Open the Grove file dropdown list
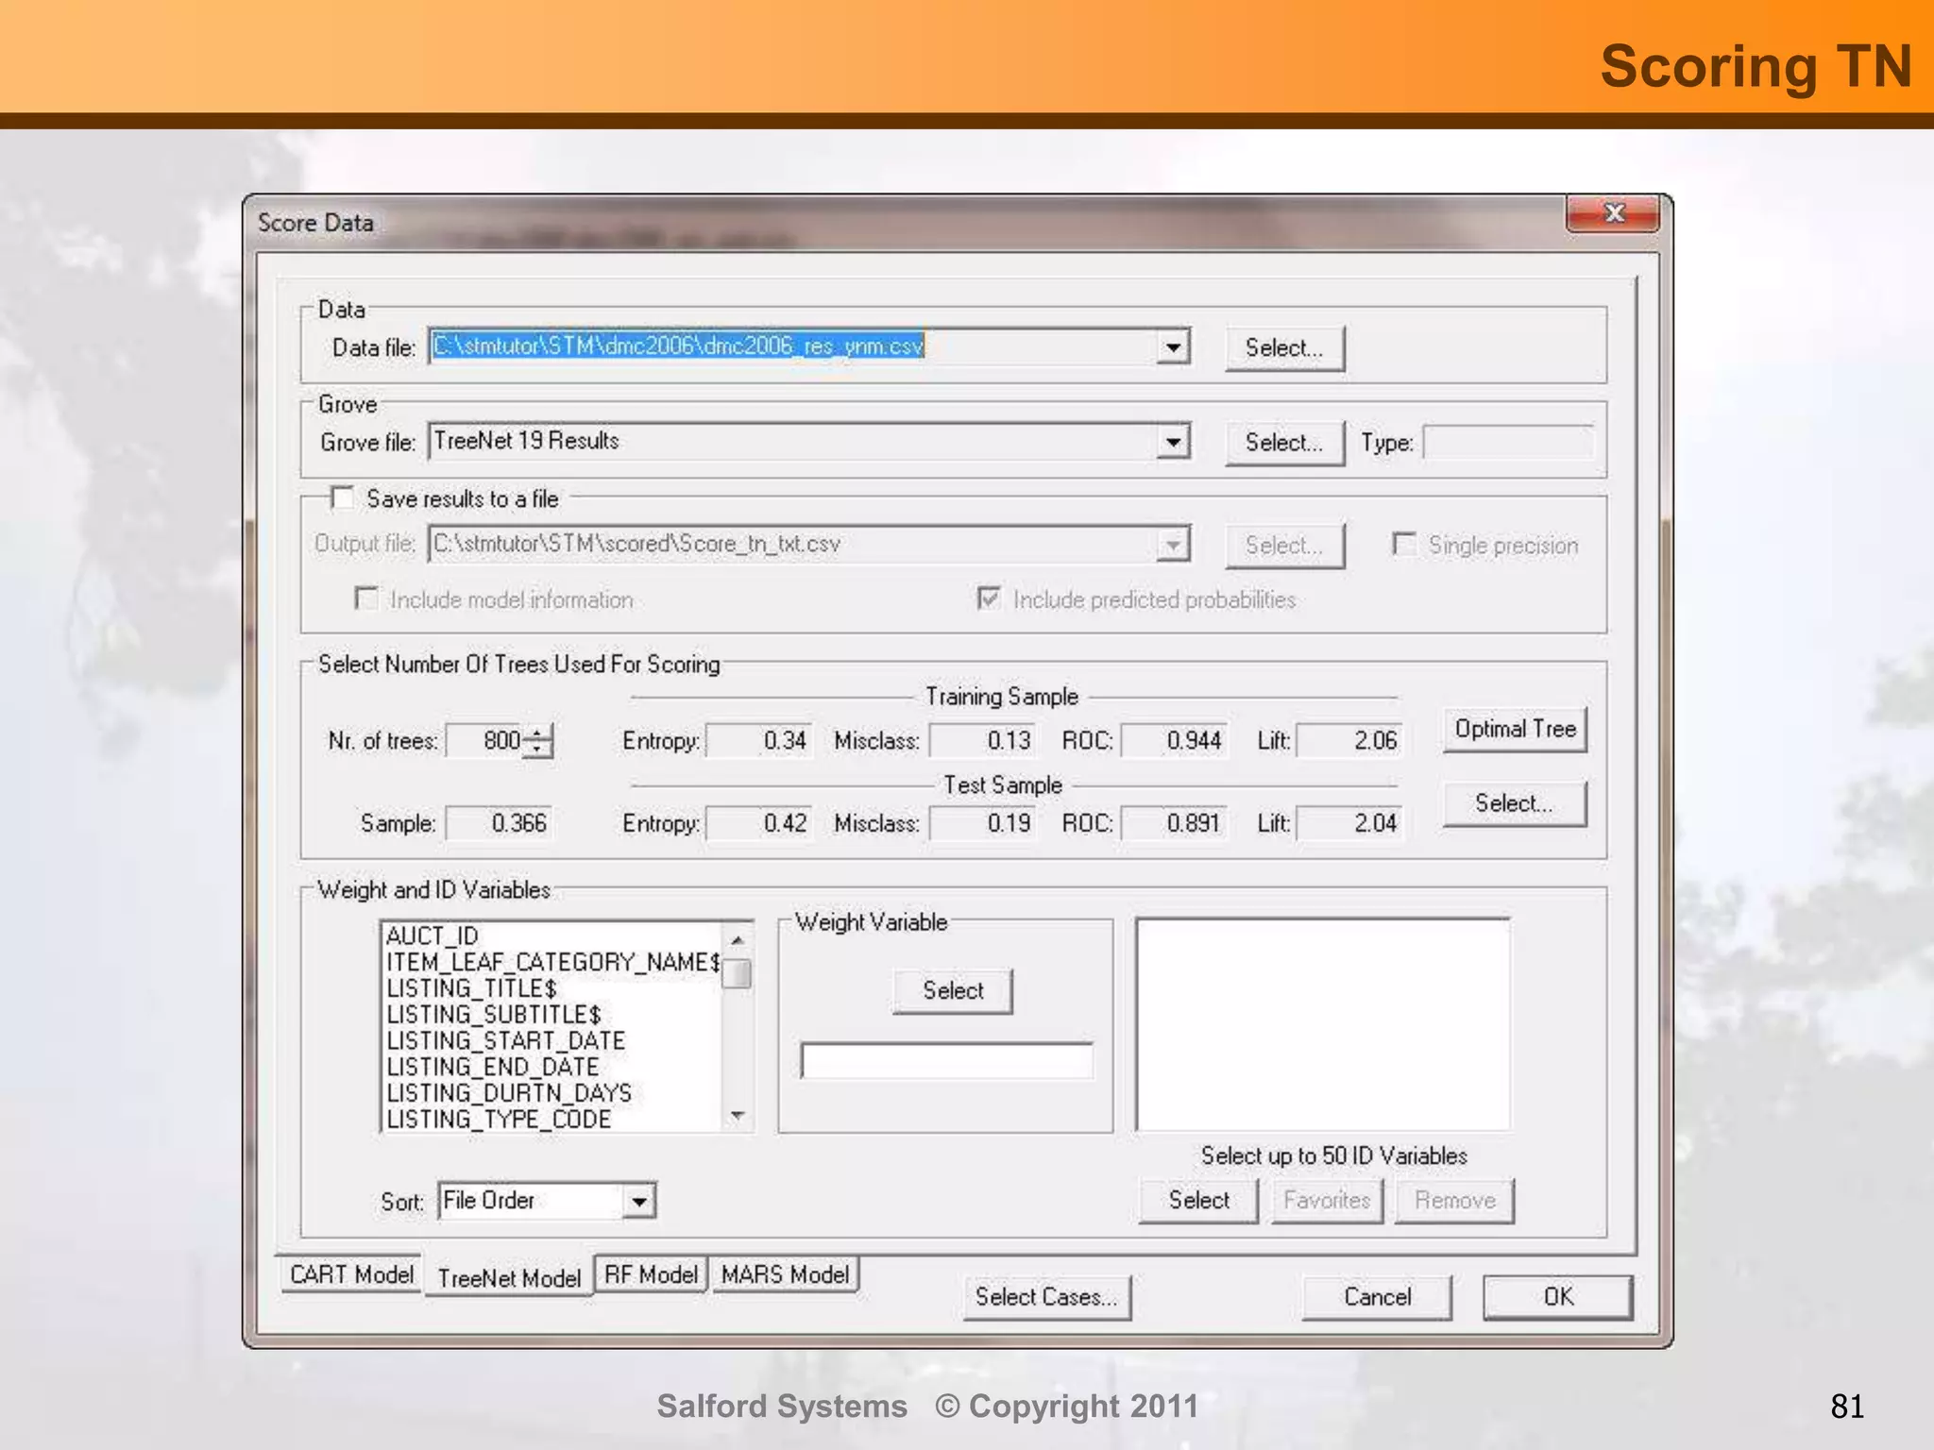The width and height of the screenshot is (1934, 1450). coord(1172,442)
